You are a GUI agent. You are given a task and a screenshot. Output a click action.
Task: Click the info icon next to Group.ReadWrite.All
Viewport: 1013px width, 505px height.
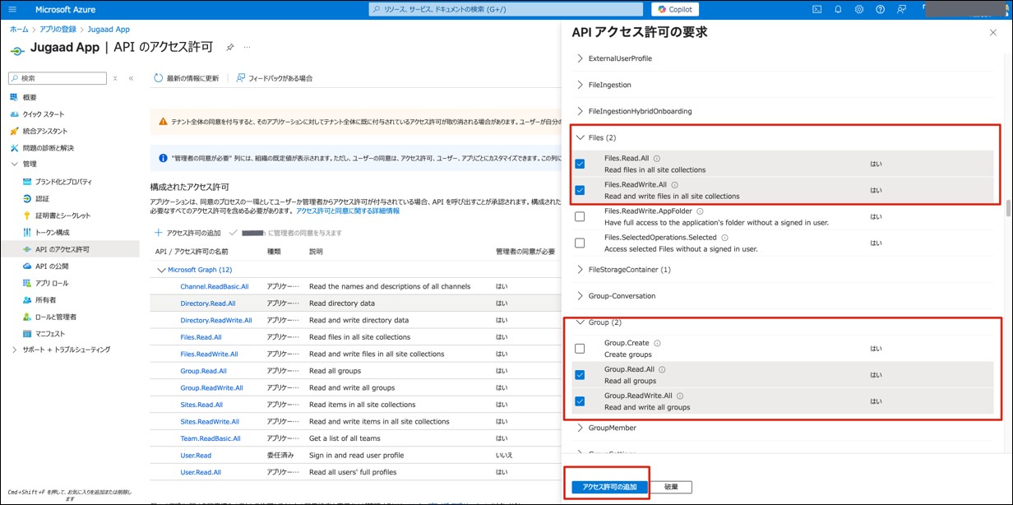click(680, 396)
